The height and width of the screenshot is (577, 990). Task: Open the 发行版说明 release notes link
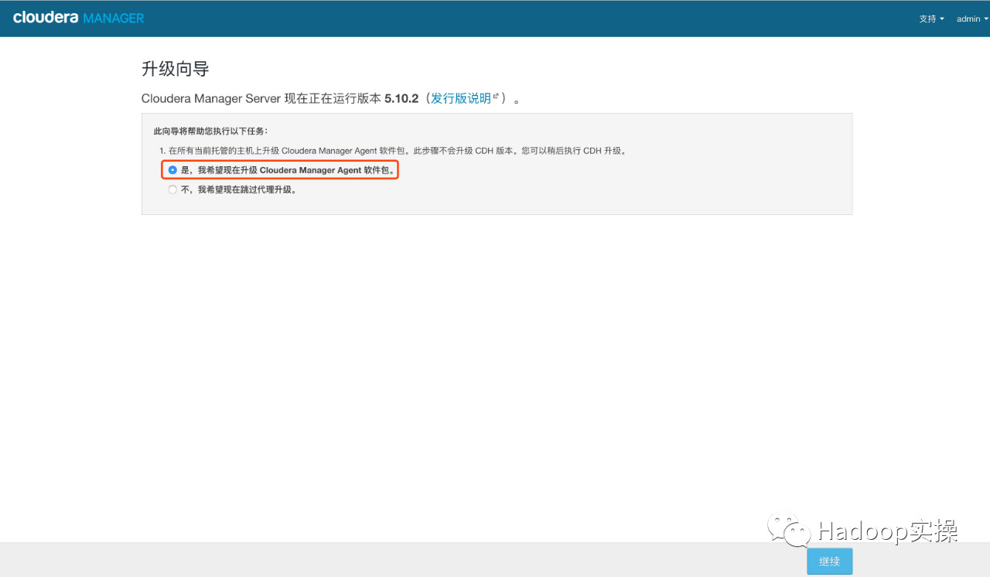(464, 98)
